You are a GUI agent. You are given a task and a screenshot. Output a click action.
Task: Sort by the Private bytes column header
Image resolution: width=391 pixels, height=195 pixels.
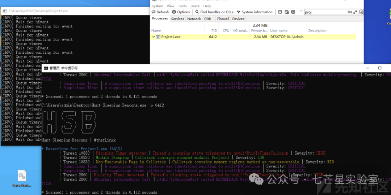coord(260,31)
